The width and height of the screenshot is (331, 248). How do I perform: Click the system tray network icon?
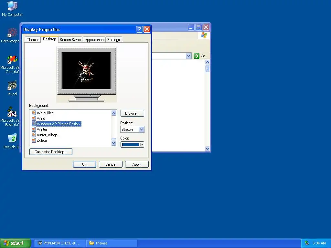point(307,243)
